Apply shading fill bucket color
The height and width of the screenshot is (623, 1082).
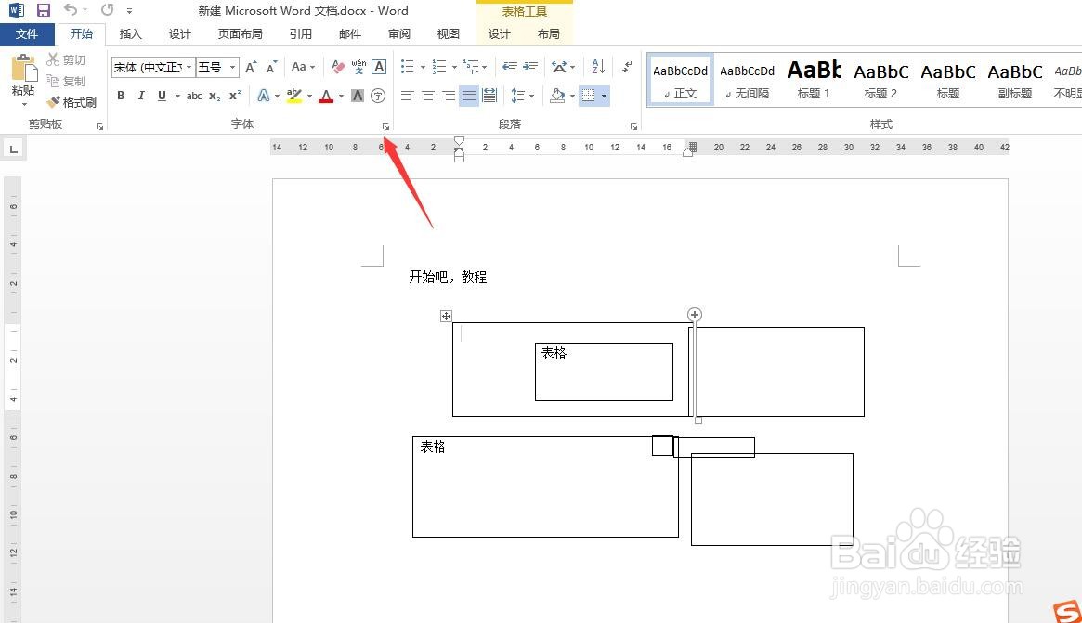pos(557,96)
